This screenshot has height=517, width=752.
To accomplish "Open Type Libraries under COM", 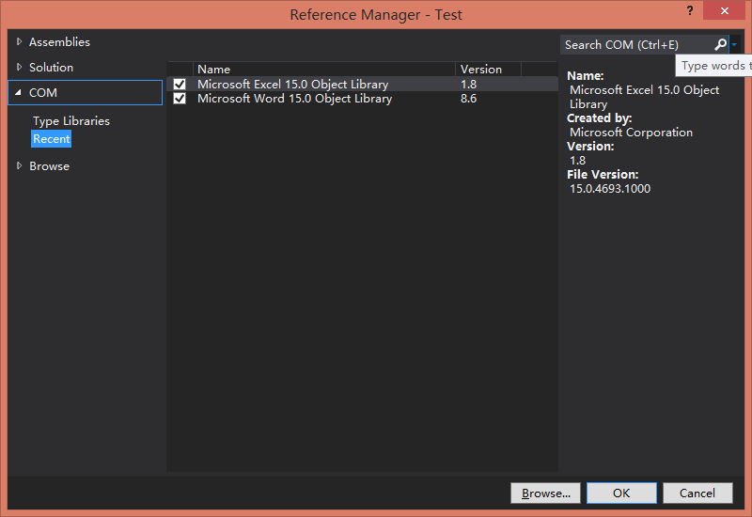I will [71, 121].
